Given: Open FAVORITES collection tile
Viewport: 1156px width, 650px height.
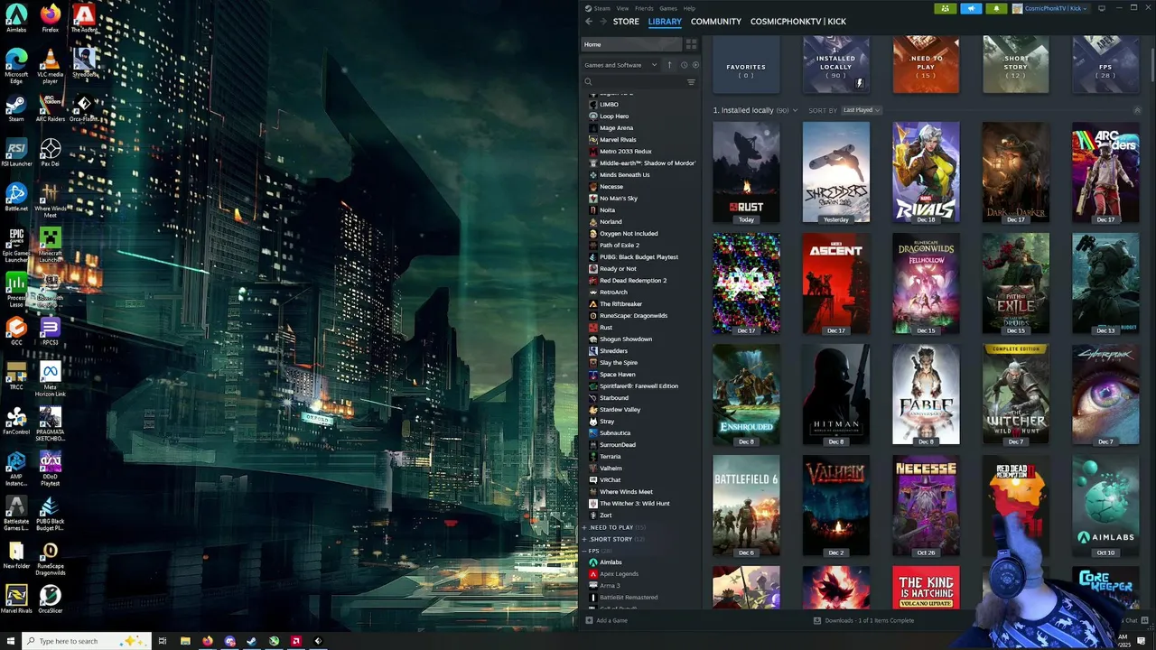Looking at the screenshot, I should [x=746, y=65].
